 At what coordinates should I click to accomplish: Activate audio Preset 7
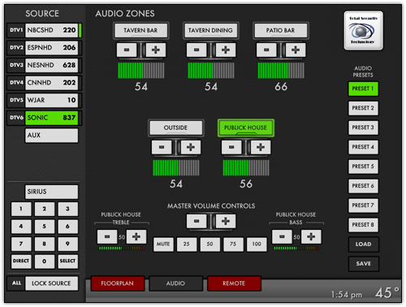click(363, 205)
